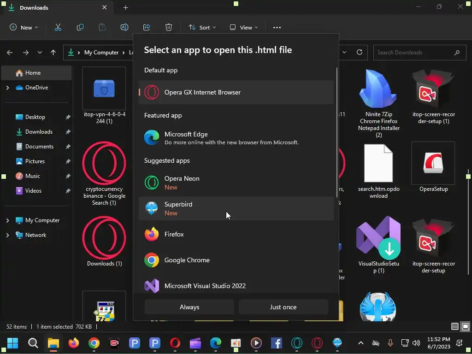This screenshot has height=354, width=472.
Task: Select the itop-vpn-4-6-0-4244 (1) file
Action: [x=104, y=96]
